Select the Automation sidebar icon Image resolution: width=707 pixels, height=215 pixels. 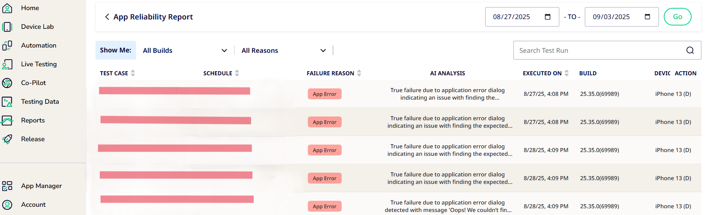7,45
